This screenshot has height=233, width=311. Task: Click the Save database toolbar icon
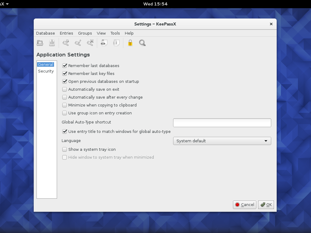click(52, 43)
